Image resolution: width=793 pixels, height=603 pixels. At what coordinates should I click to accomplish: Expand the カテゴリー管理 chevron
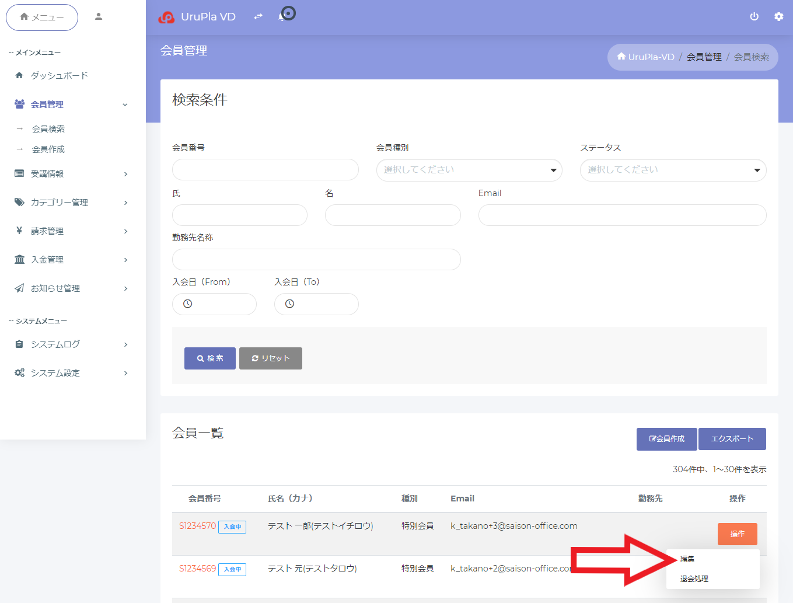click(x=125, y=203)
